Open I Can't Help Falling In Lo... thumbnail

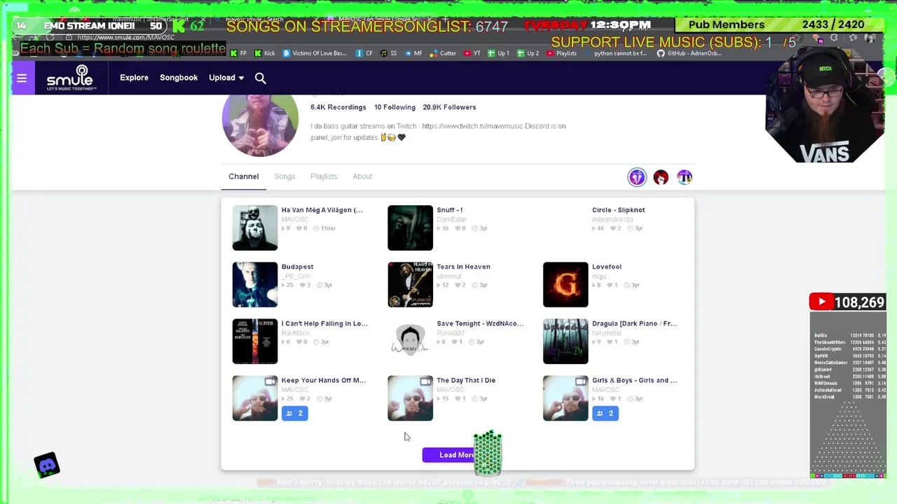[255, 342]
